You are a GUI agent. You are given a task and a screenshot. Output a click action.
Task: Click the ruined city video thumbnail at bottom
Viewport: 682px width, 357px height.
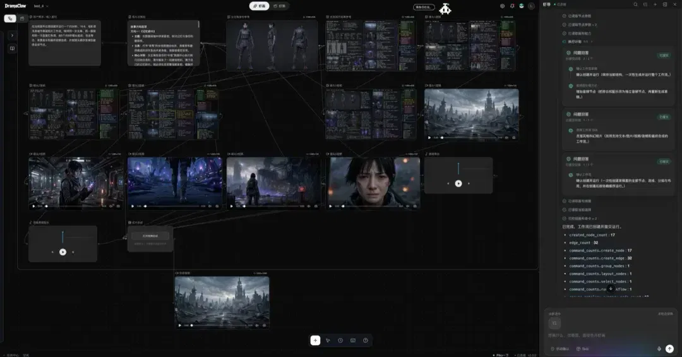click(x=222, y=300)
